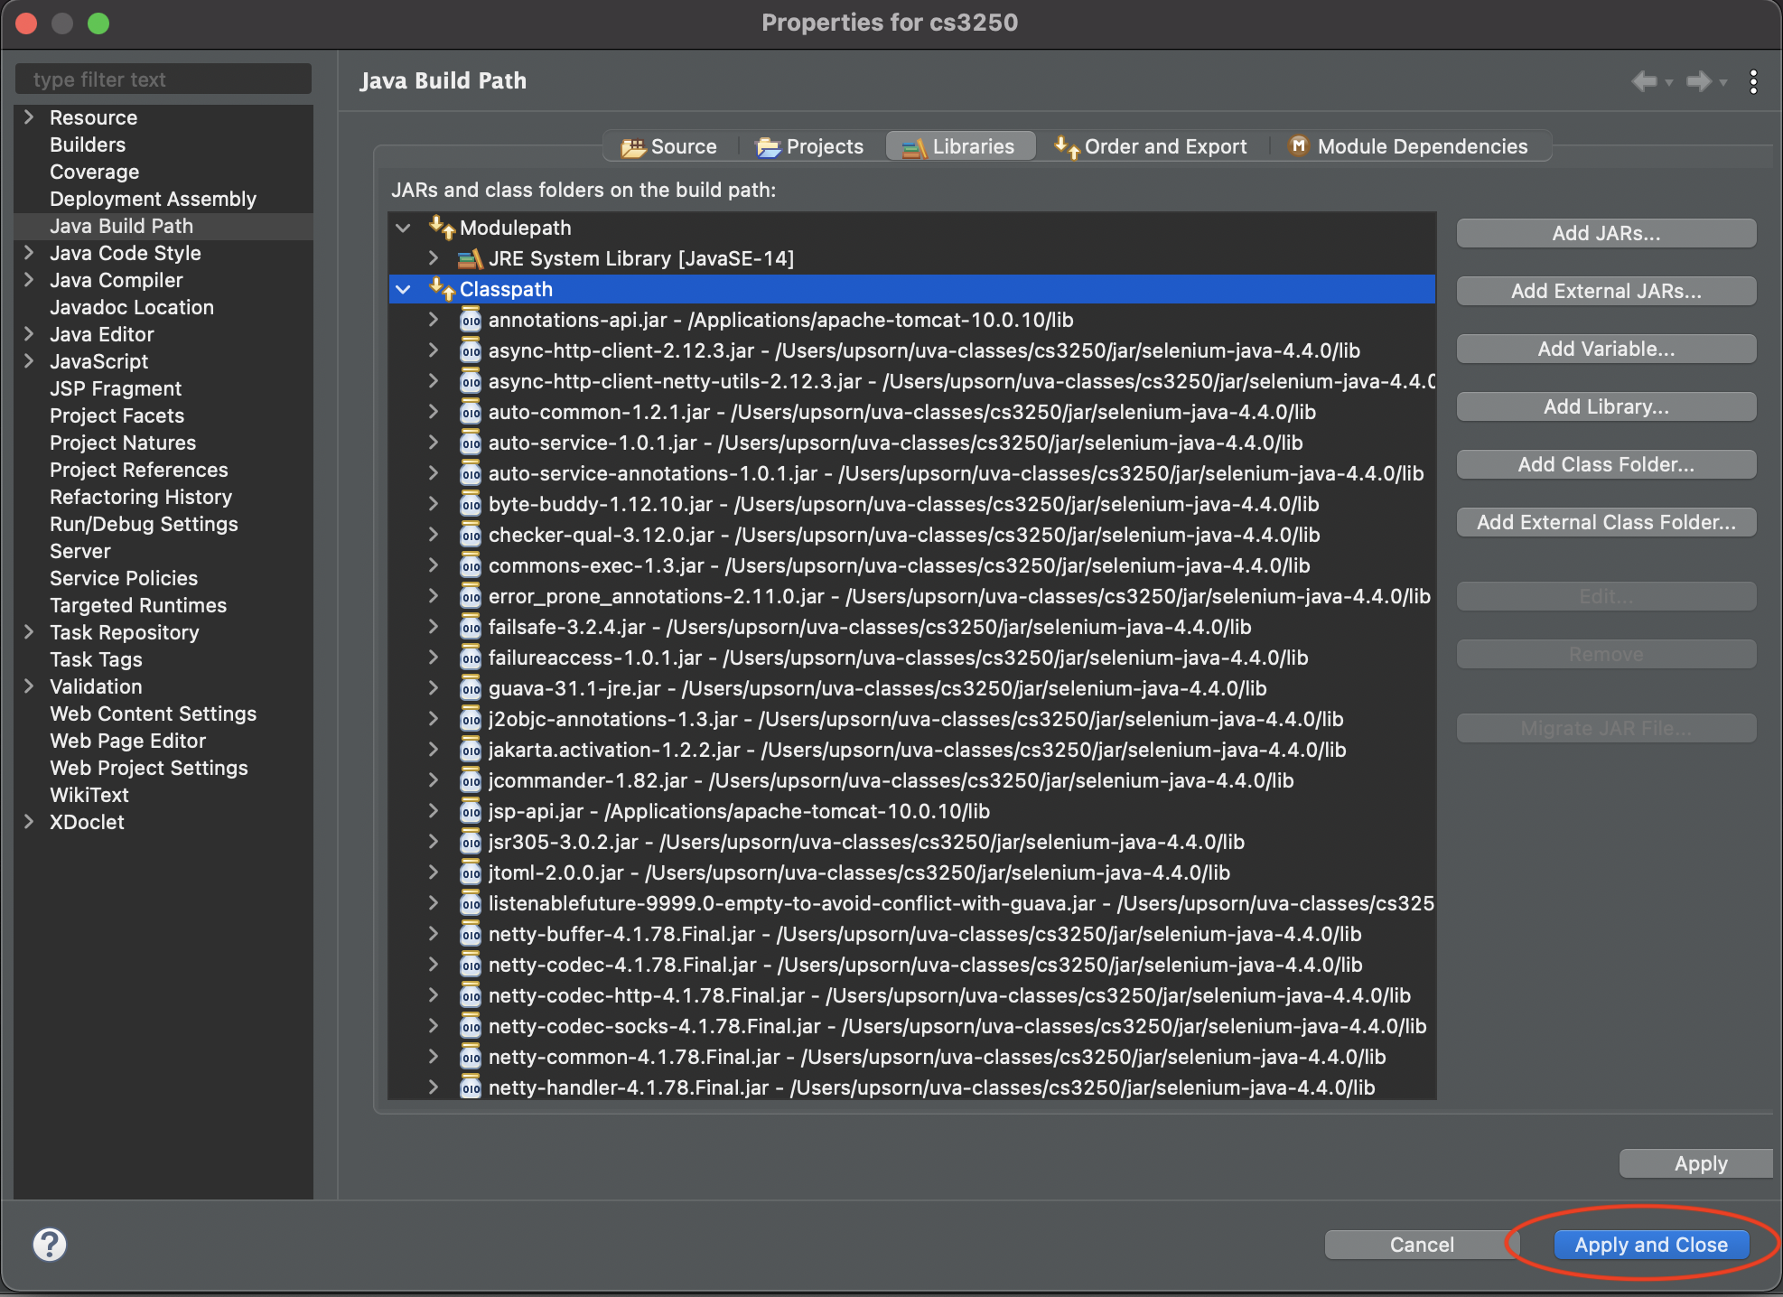Click Add Variable... button

(x=1606, y=349)
